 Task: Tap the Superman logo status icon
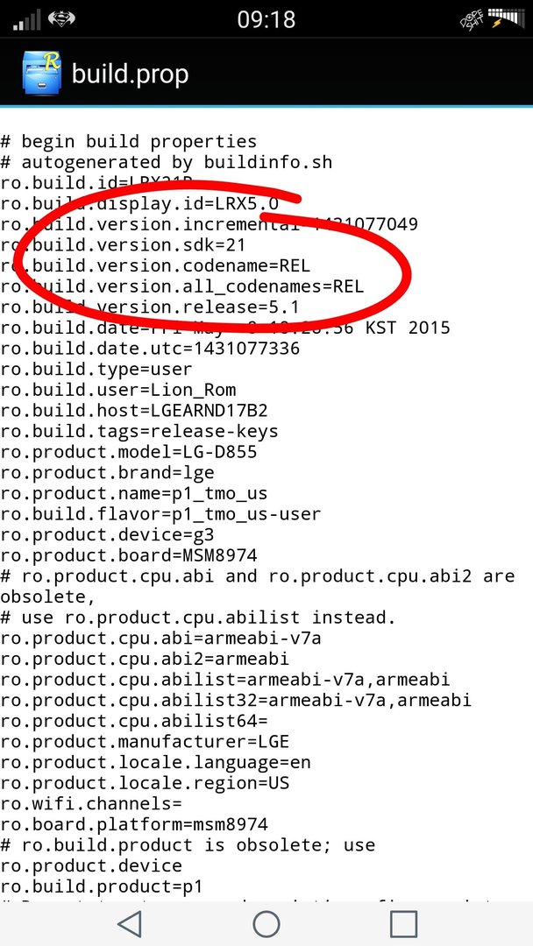(61, 20)
